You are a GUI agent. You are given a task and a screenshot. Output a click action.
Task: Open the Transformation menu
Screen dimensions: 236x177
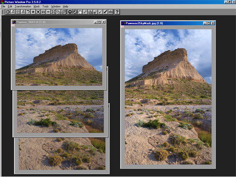point(23,7)
